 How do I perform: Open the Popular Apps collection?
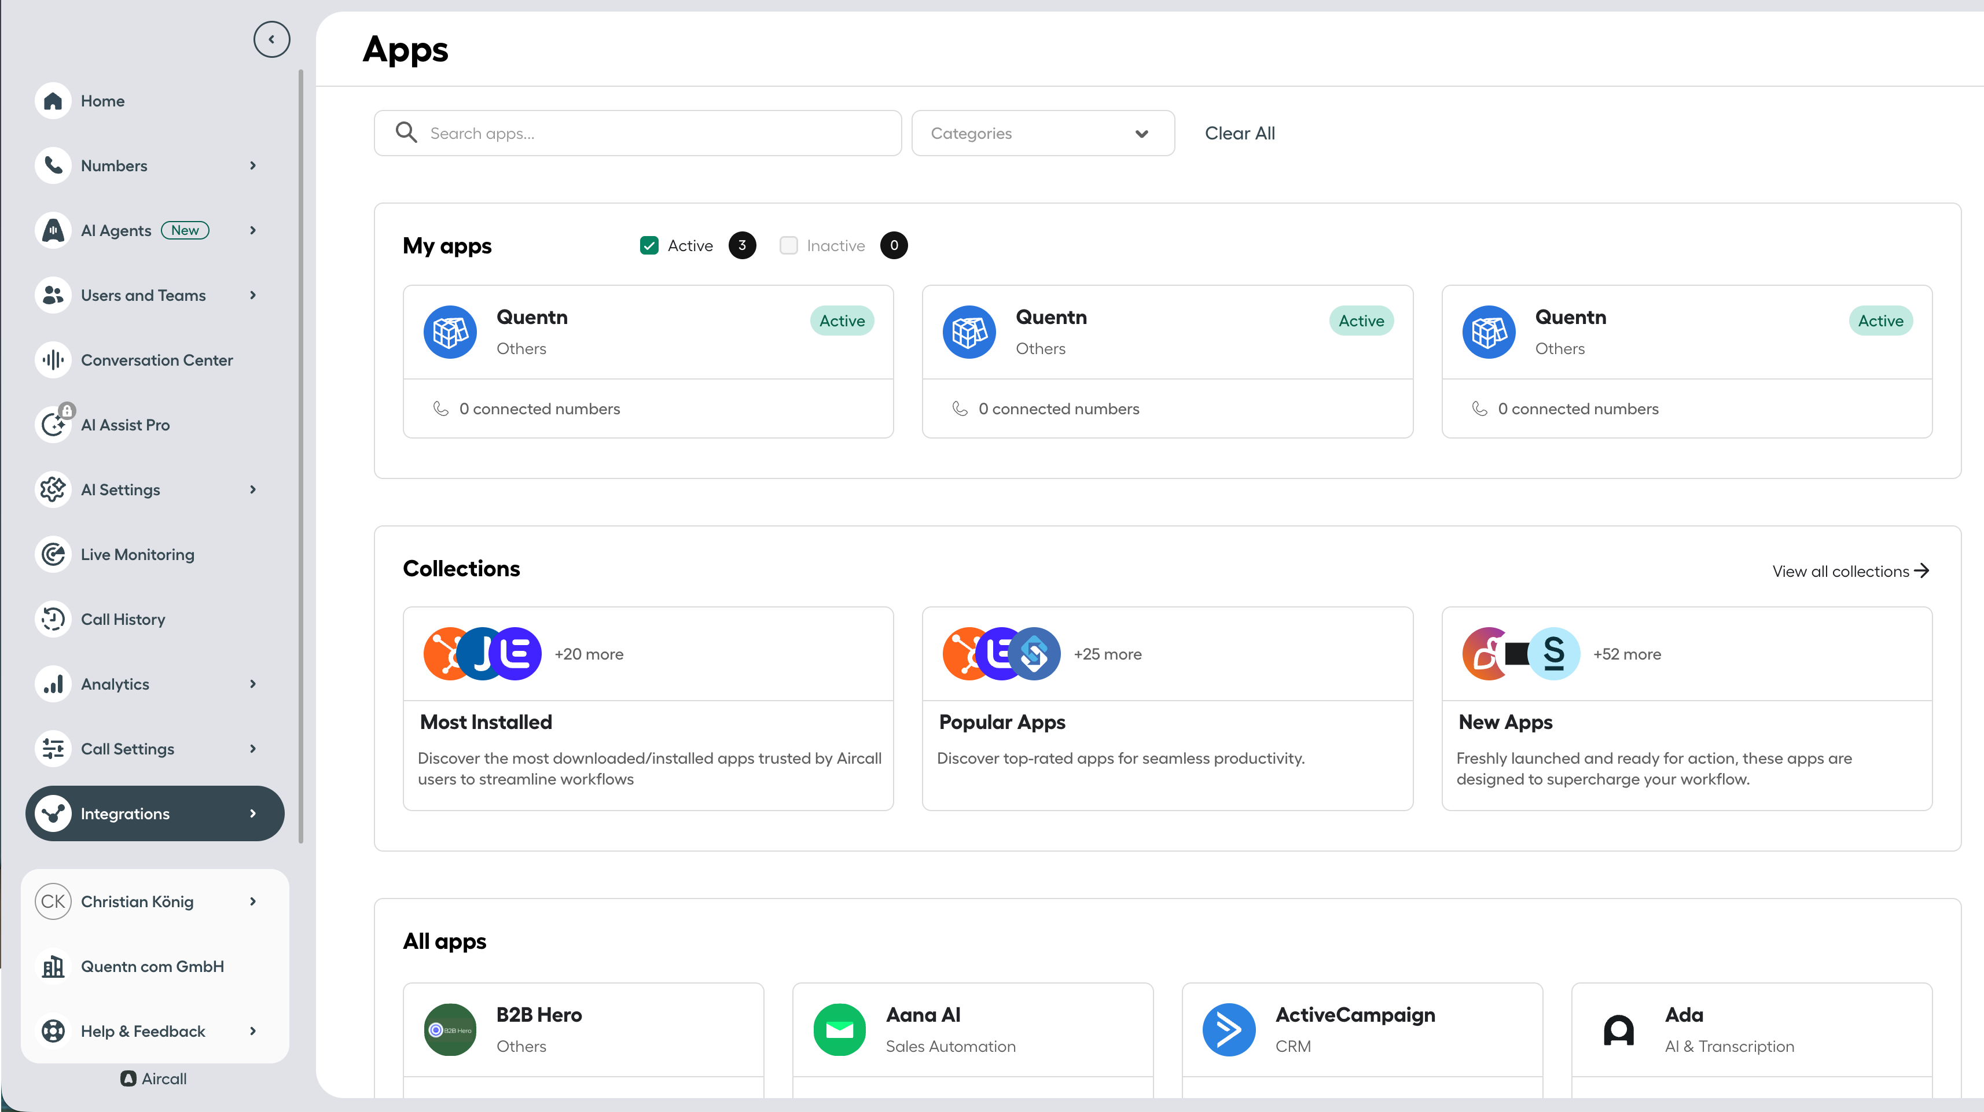click(1167, 709)
